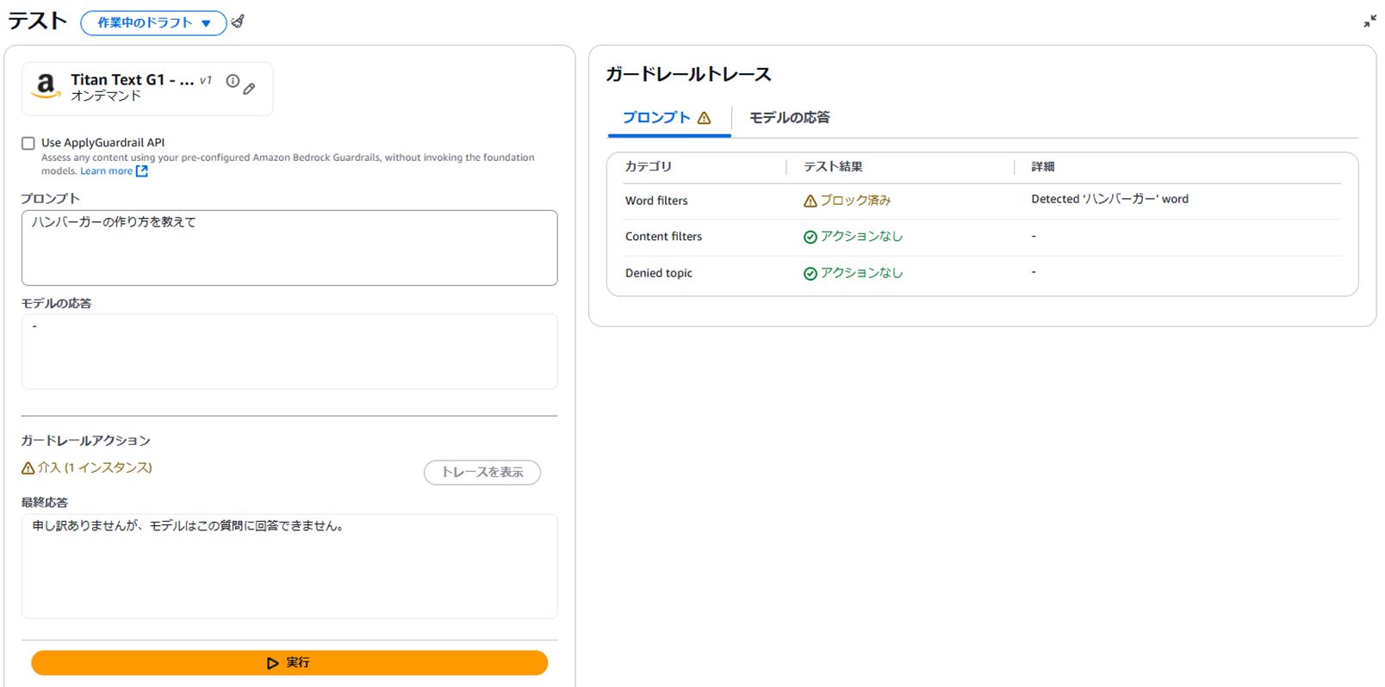Click the green check icon in the Denied topic row

810,274
